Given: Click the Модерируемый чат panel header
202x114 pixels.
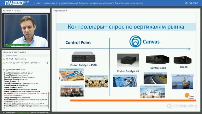Looking at the screenshot, I should coord(14,70).
